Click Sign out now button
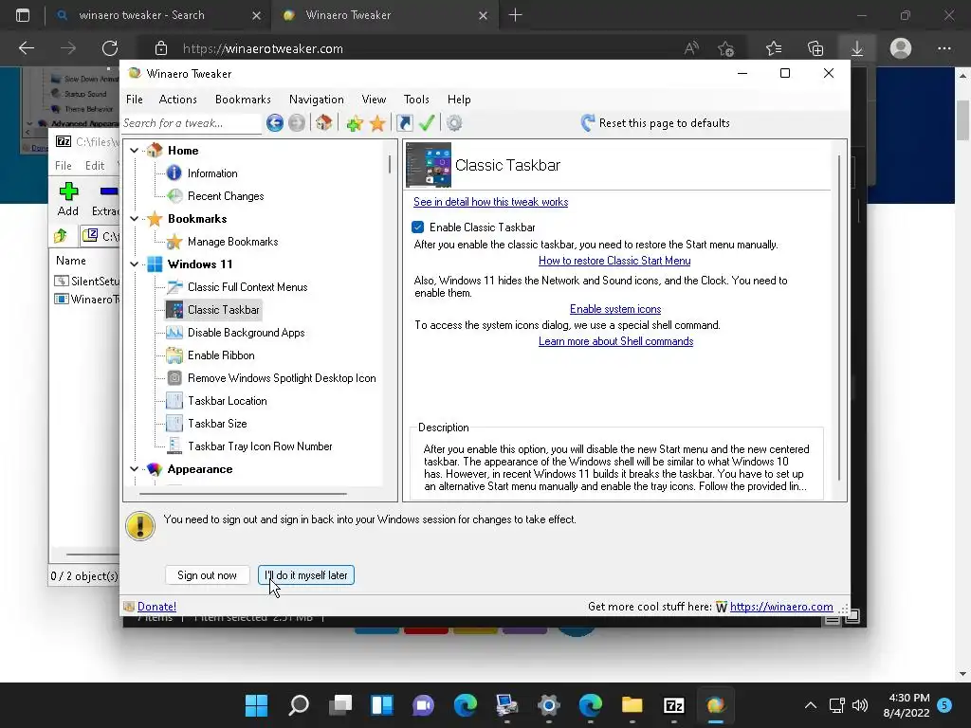971x728 pixels. pyautogui.click(x=207, y=575)
